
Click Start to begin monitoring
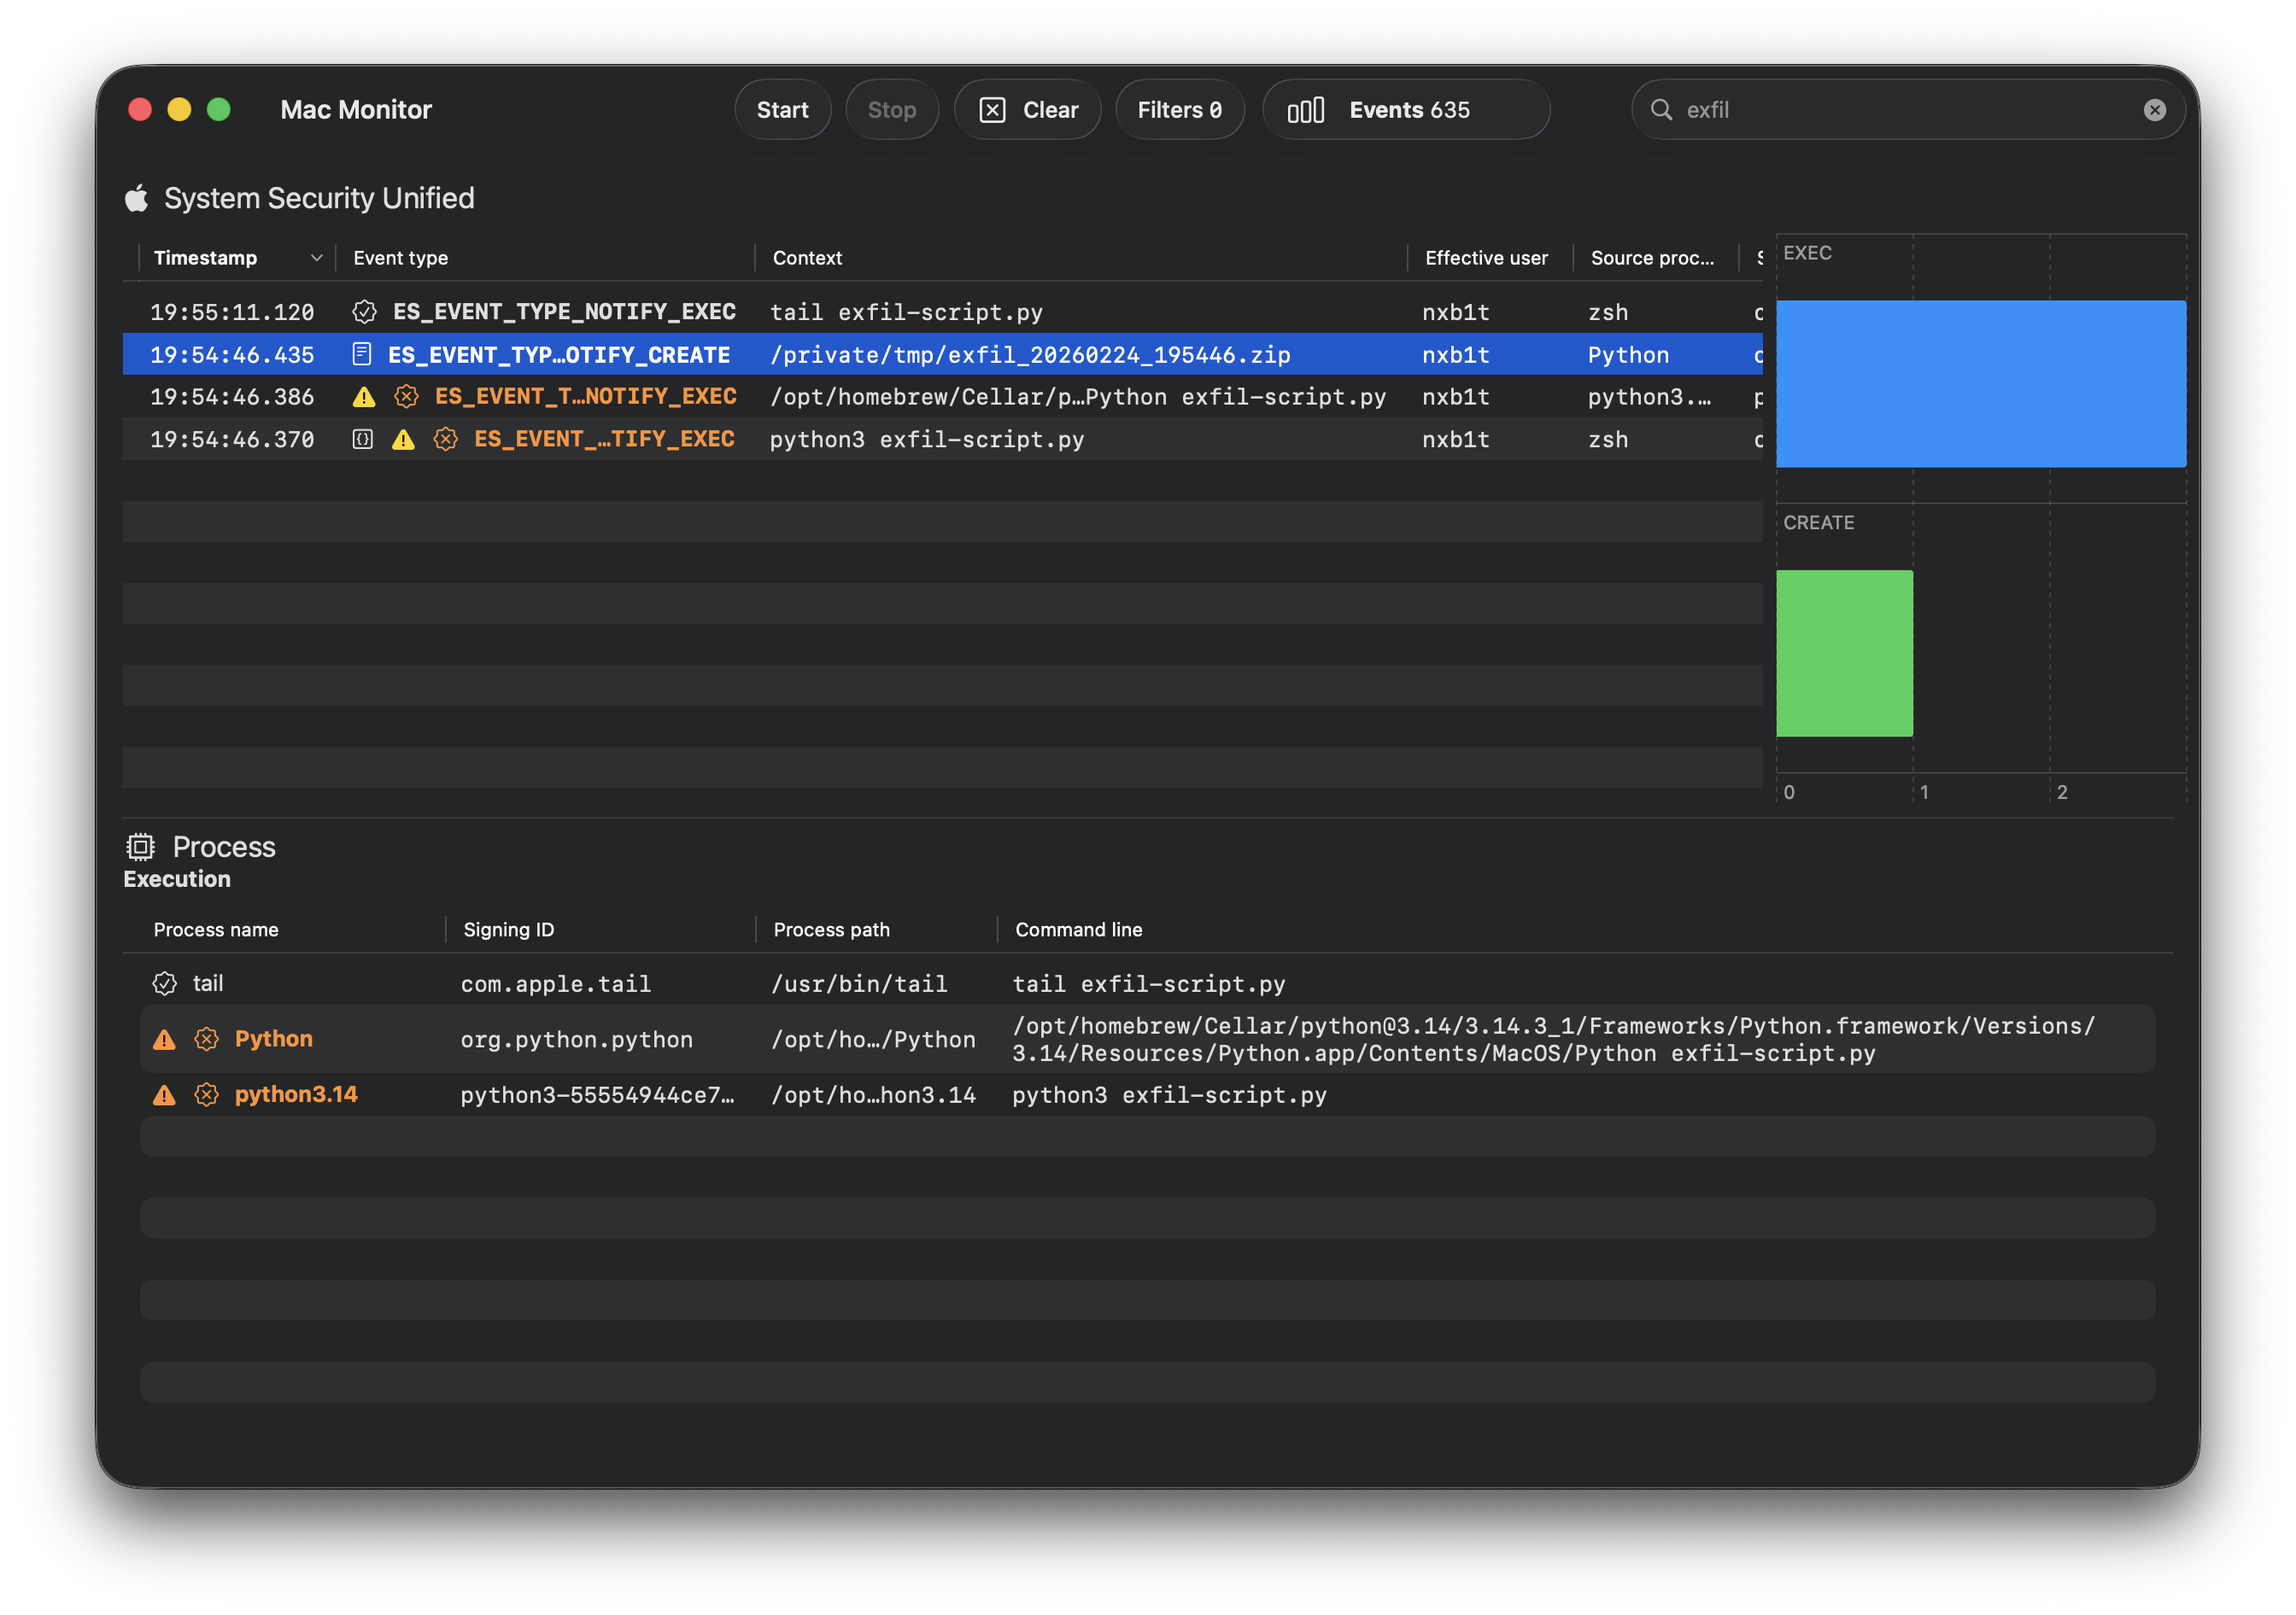(782, 110)
